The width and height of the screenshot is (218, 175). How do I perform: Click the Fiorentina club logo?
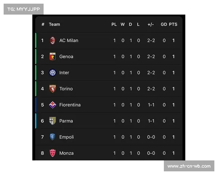(x=53, y=105)
